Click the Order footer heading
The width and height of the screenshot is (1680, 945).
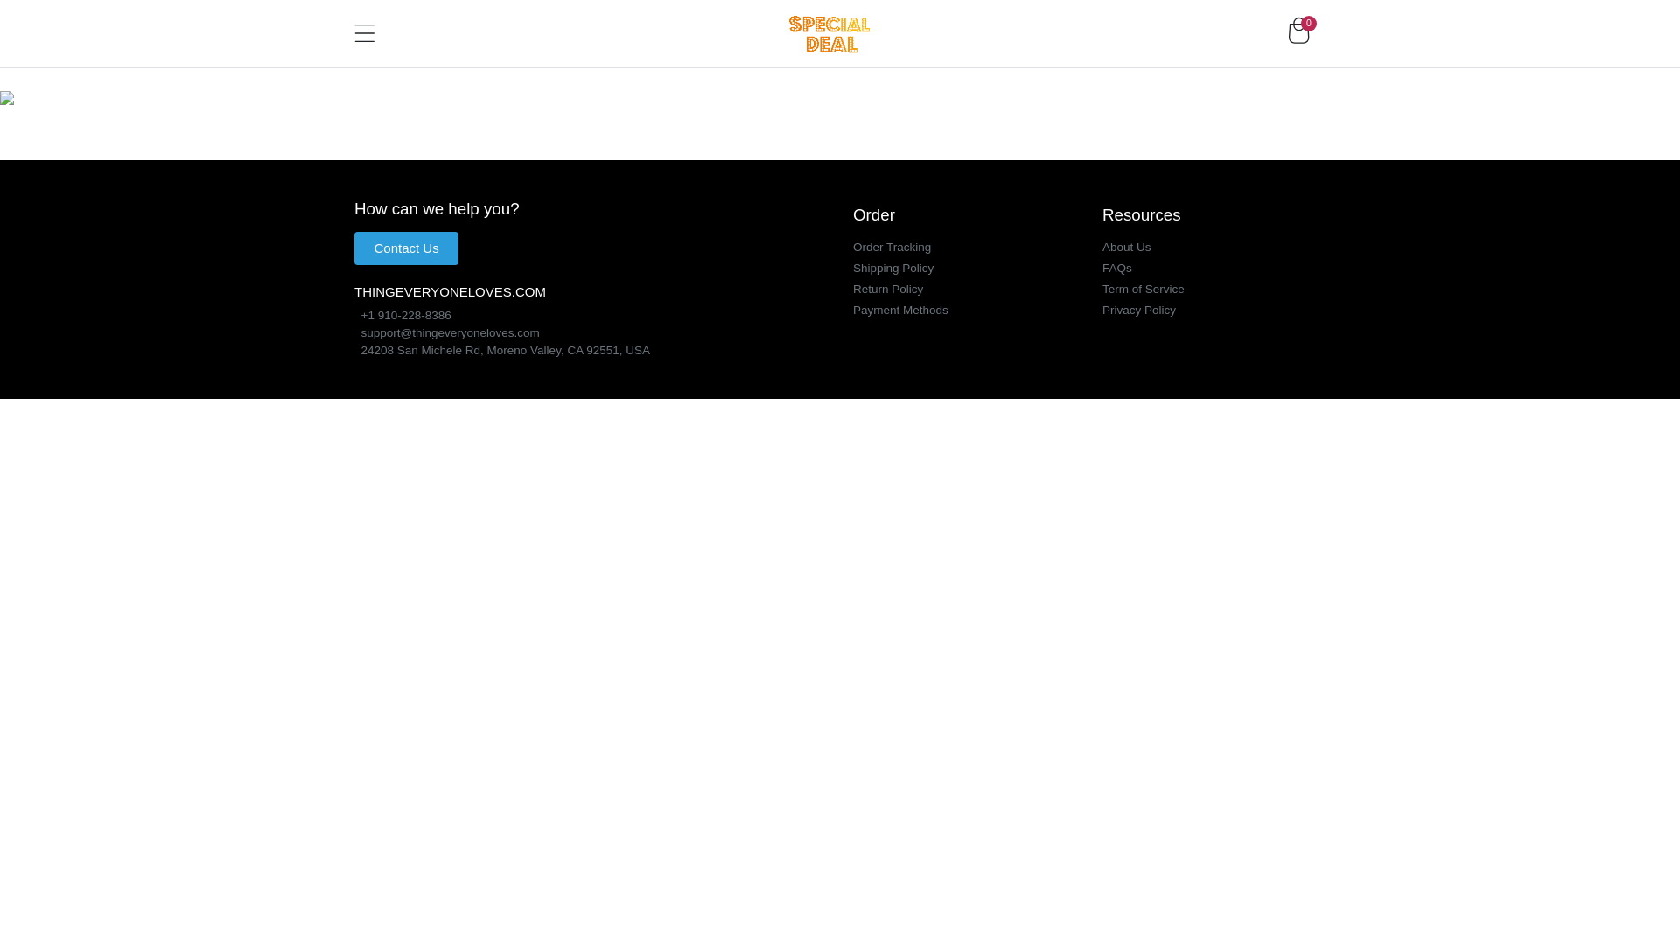(x=873, y=215)
